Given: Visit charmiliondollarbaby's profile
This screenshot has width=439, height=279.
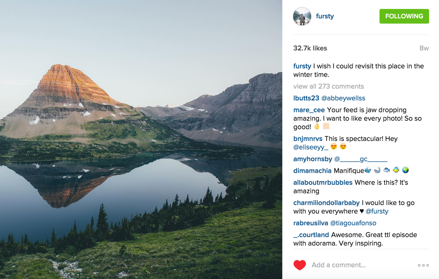Looking at the screenshot, I should (327, 203).
